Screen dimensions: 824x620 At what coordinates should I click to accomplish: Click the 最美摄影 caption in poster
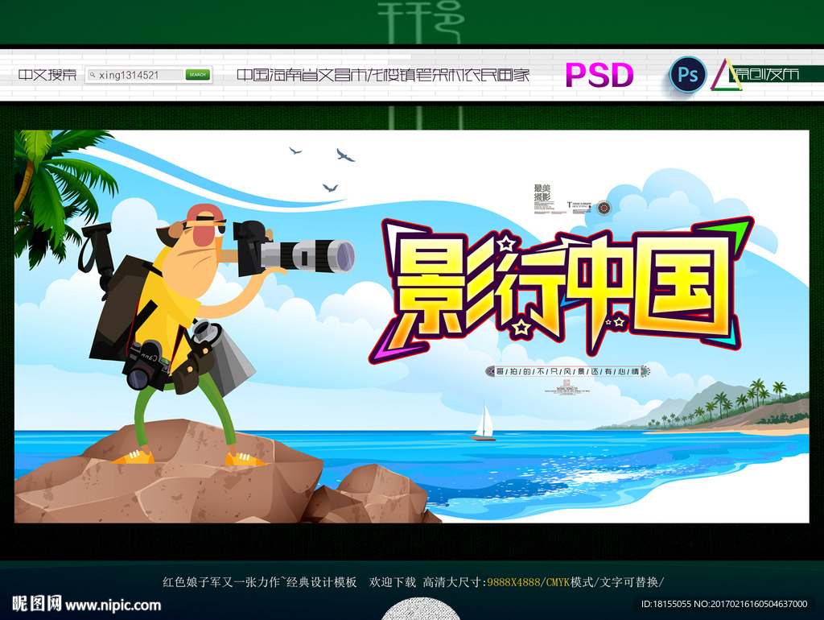(542, 192)
